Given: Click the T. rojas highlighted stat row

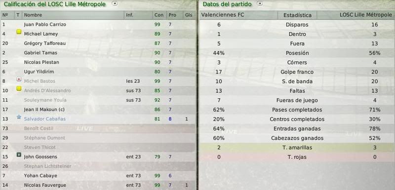Looking at the screenshot, I should tap(297, 157).
